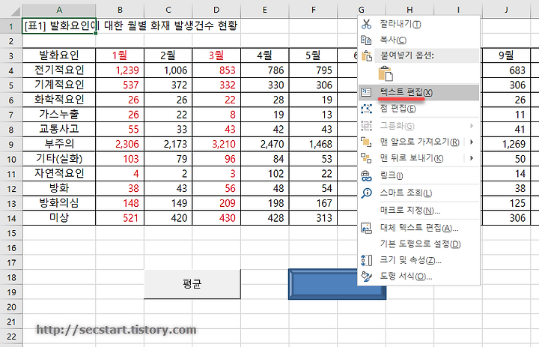Select column B header
This screenshot has height=347, width=539.
tap(120, 10)
